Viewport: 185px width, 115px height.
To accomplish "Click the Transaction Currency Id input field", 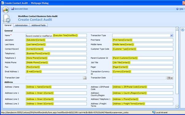I will tap(143, 71).
